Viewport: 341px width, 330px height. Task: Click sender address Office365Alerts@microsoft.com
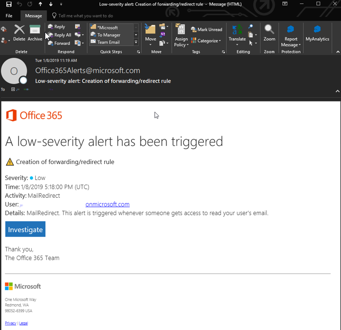pyautogui.click(x=88, y=71)
